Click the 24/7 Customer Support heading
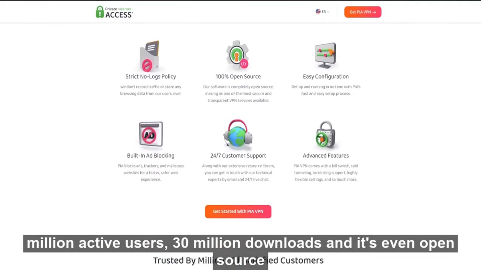 click(x=238, y=156)
